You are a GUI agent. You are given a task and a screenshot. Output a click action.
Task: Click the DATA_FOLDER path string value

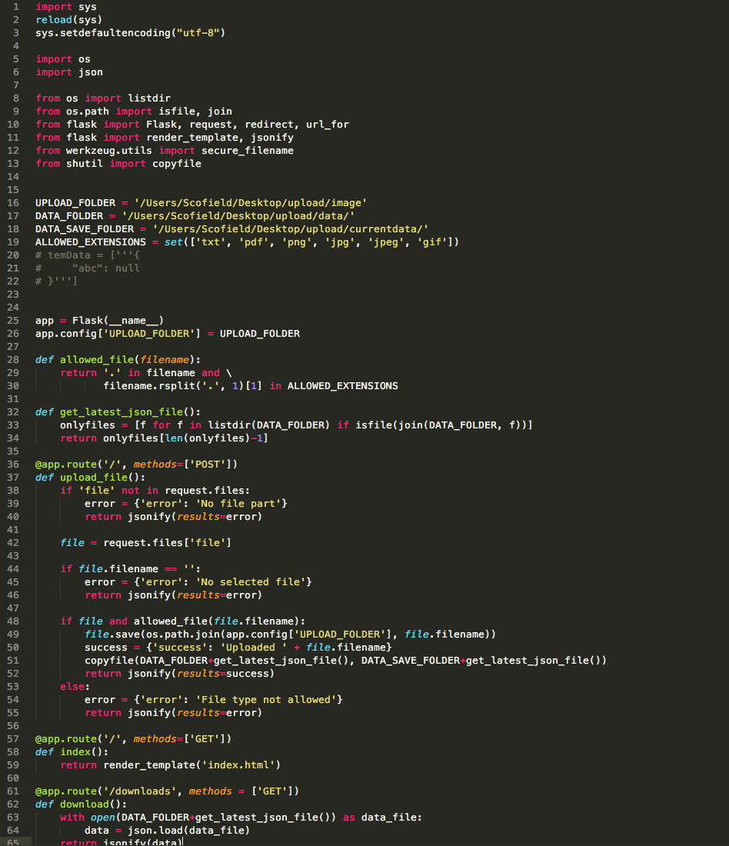(238, 216)
